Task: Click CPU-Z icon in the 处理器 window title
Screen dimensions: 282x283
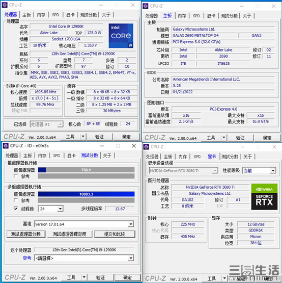Action: 5,5
